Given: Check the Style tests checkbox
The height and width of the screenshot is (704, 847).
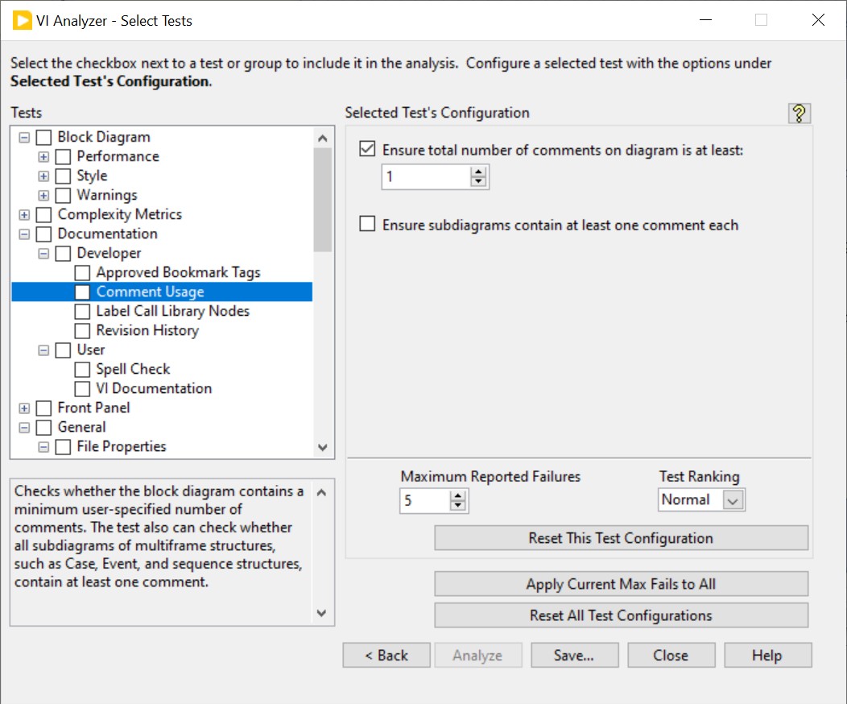Looking at the screenshot, I should 63,176.
